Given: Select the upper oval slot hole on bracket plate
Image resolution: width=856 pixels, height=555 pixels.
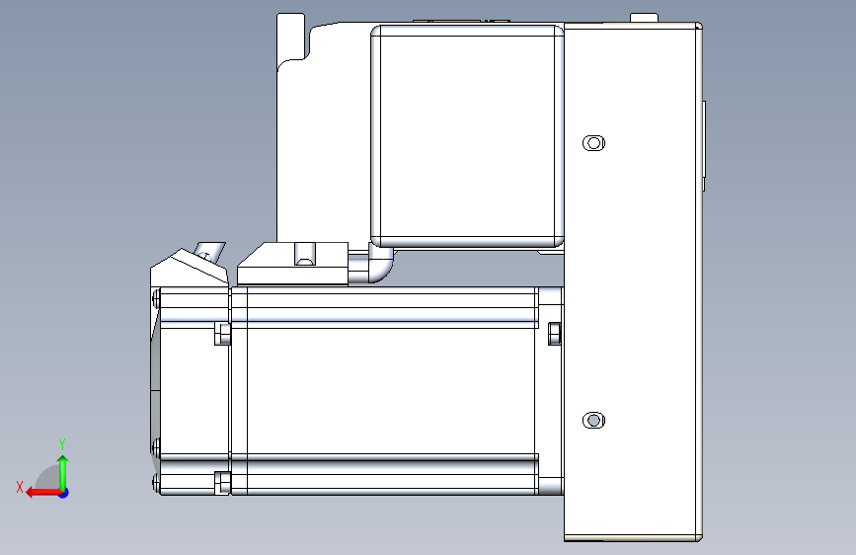Looking at the screenshot, I should point(593,143).
